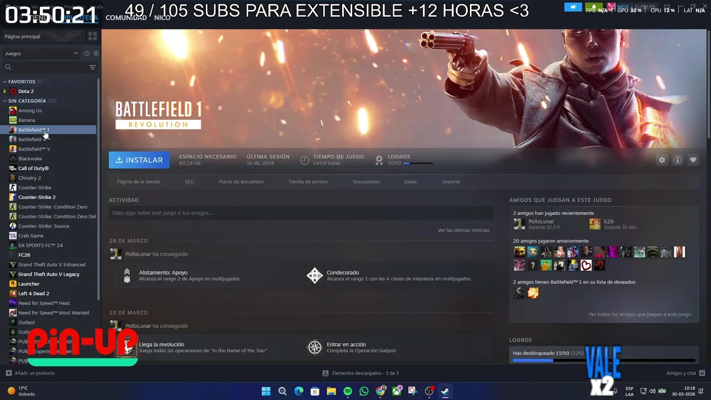The image size is (711, 400).
Task: Click the INSTALAR button
Action: coord(139,160)
